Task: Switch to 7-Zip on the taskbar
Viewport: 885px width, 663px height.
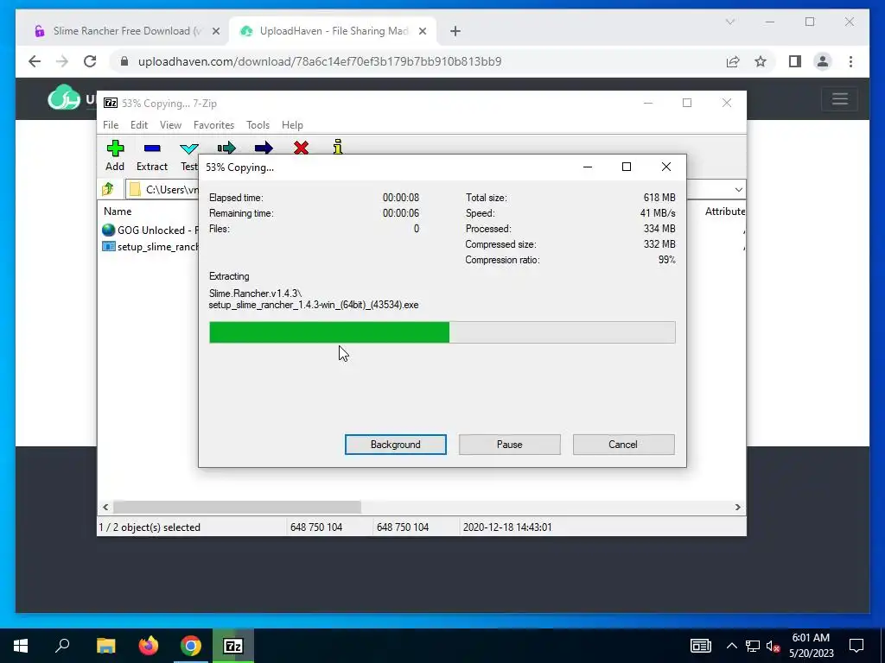Action: (x=233, y=646)
